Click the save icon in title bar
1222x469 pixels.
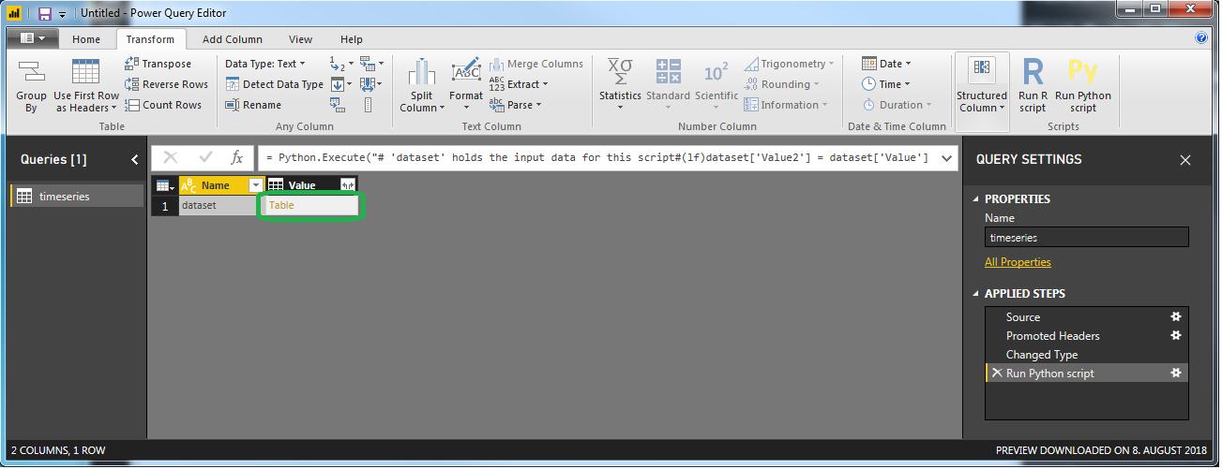(44, 13)
